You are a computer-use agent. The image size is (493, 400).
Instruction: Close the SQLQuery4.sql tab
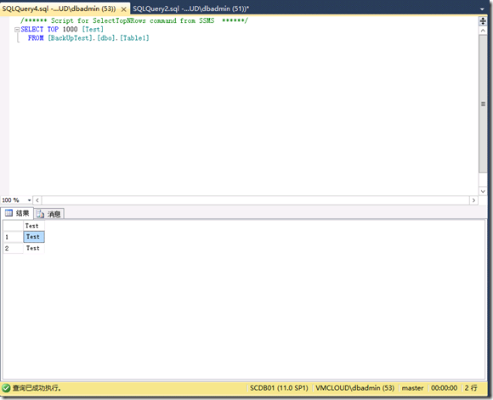(x=124, y=9)
